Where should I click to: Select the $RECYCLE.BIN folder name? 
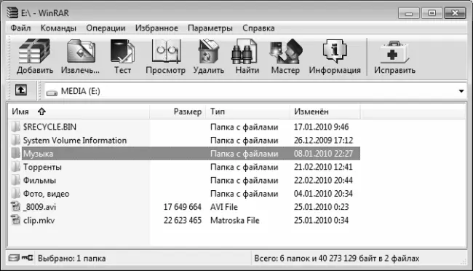point(49,127)
